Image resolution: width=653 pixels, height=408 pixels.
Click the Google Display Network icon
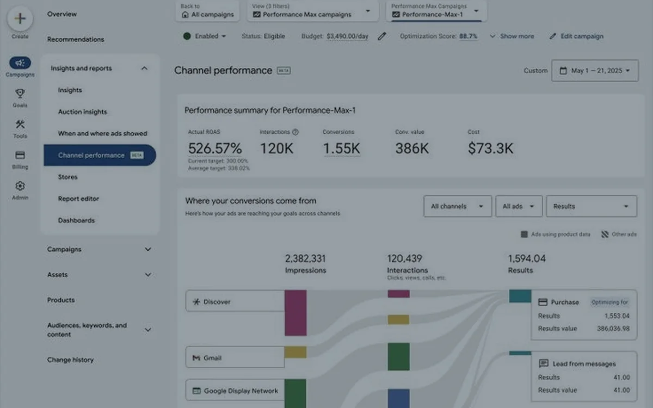pos(196,391)
